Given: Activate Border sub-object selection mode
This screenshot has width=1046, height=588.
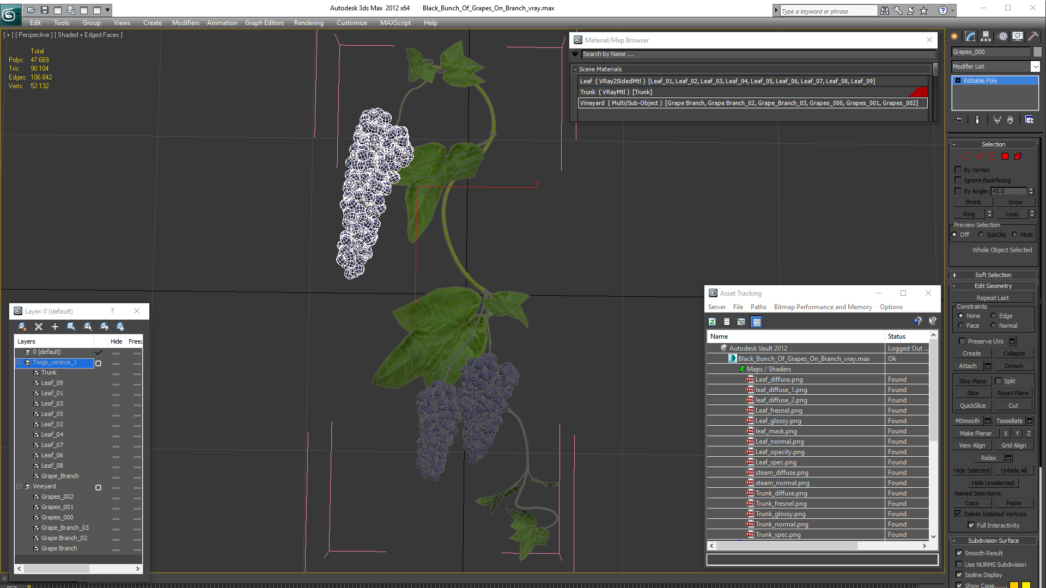Looking at the screenshot, I should pyautogui.click(x=992, y=156).
